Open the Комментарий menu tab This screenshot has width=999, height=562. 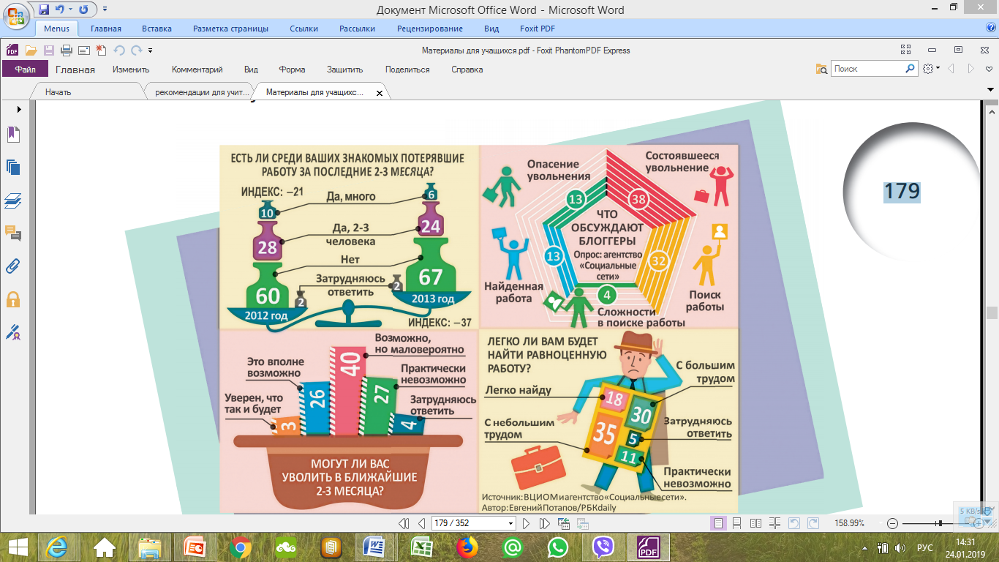[197, 70]
